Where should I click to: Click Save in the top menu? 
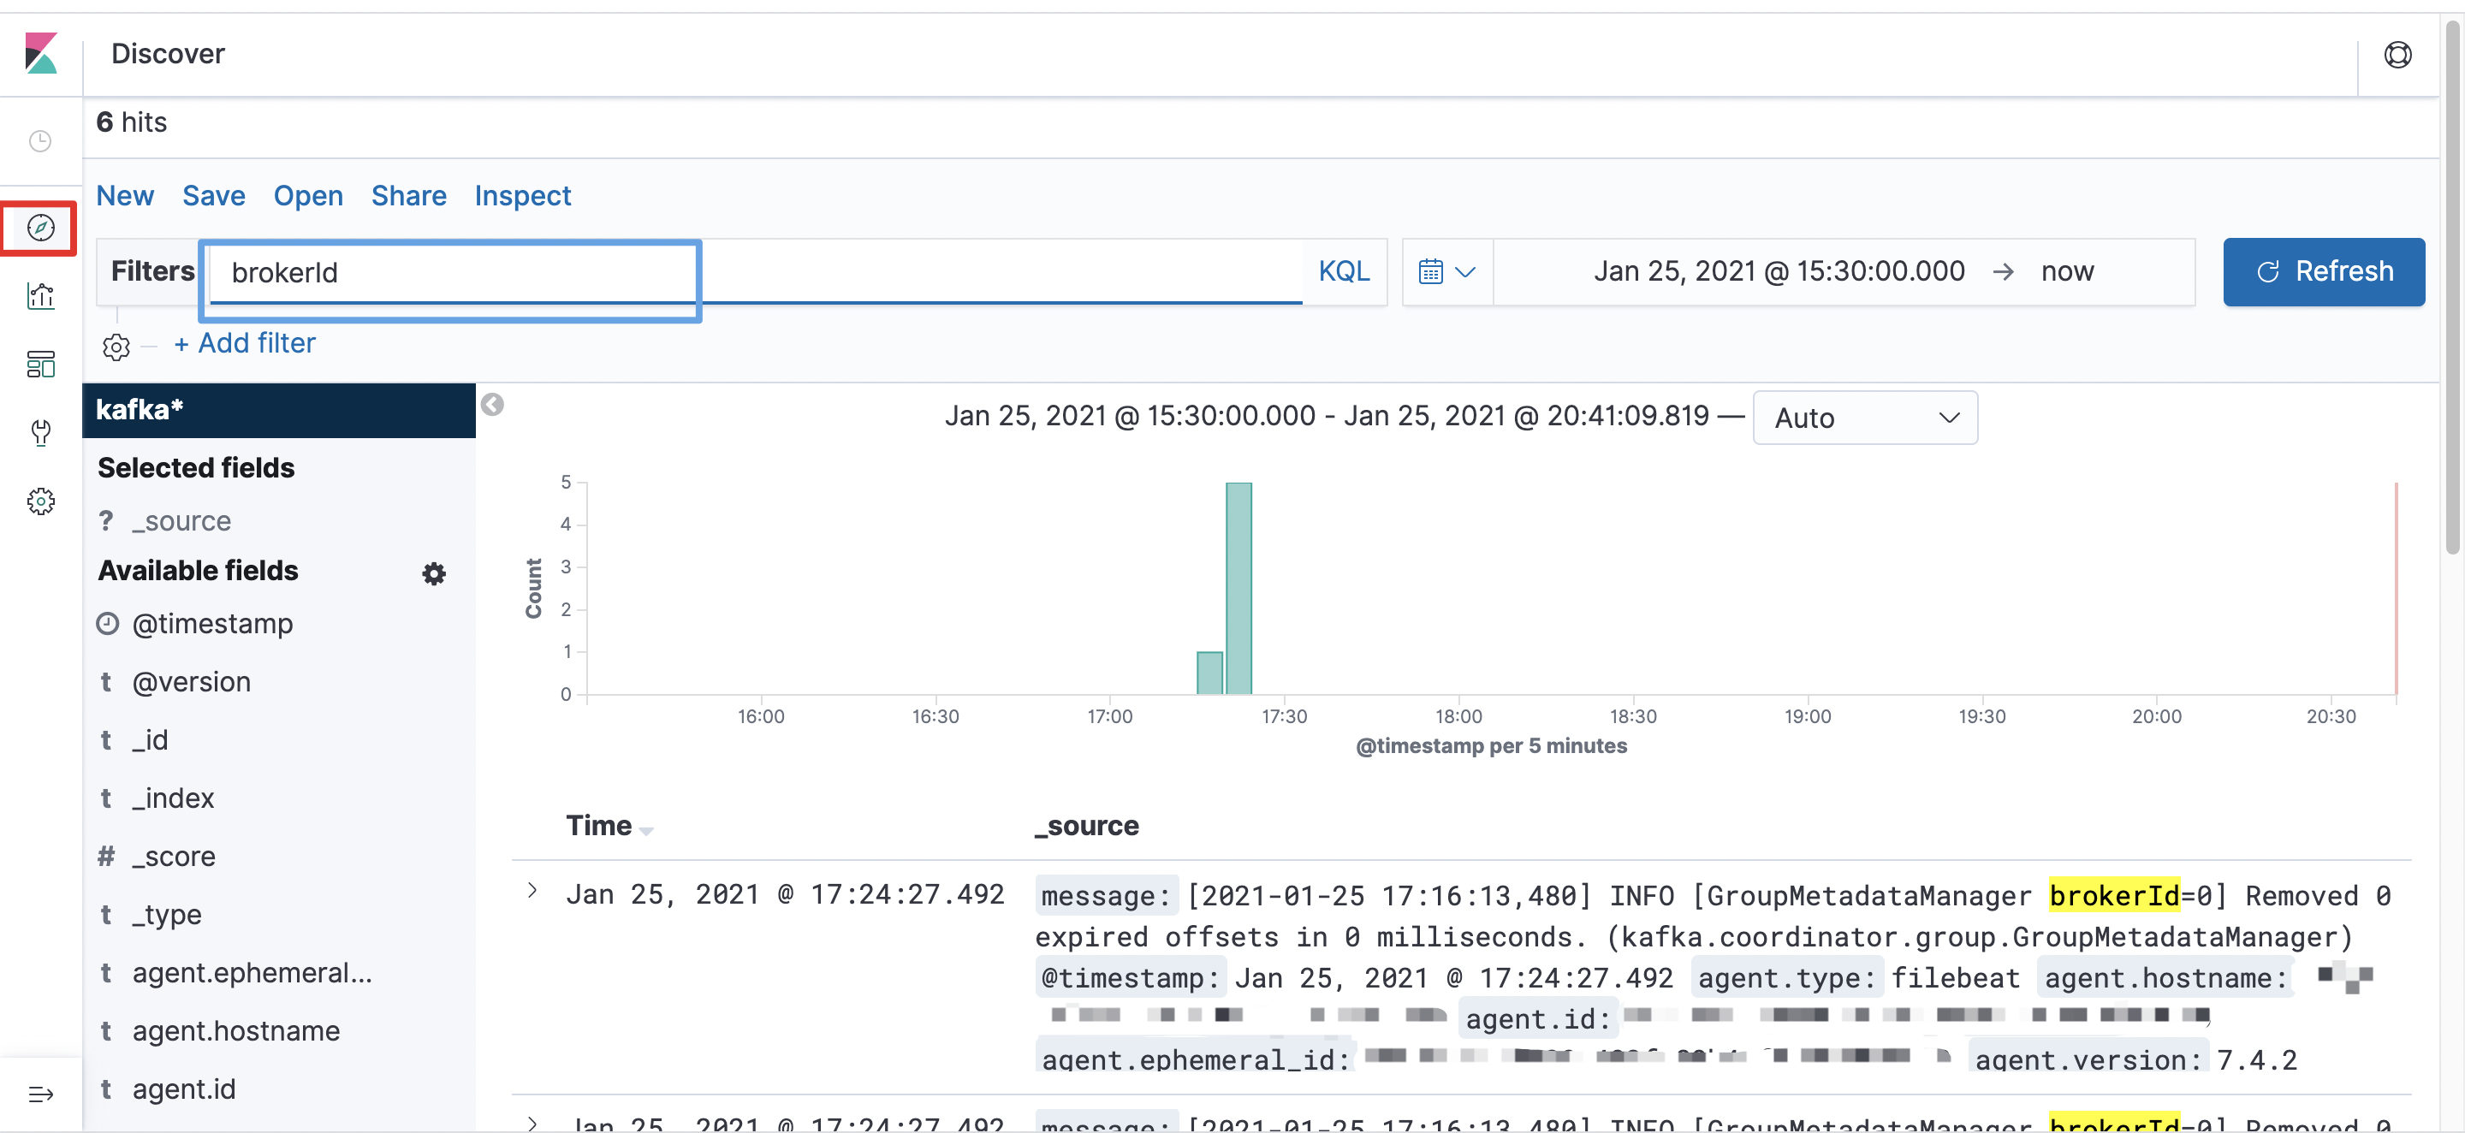pos(213,195)
